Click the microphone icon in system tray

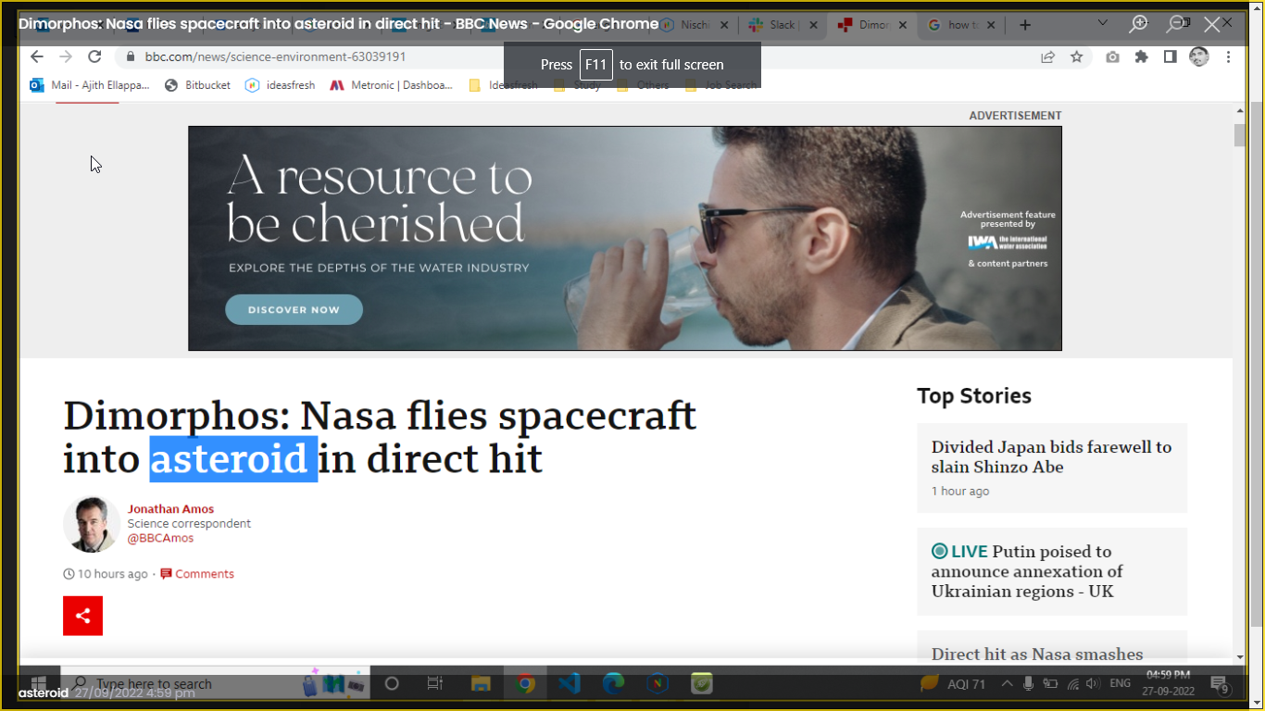pyautogui.click(x=1028, y=684)
